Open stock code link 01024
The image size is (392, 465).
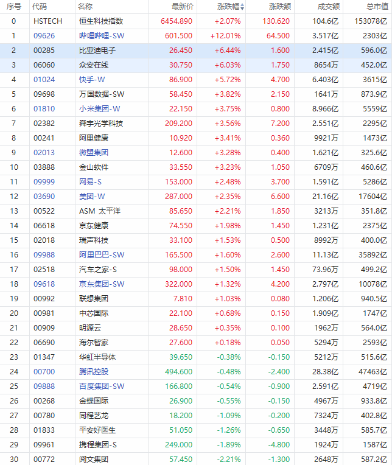click(x=44, y=80)
